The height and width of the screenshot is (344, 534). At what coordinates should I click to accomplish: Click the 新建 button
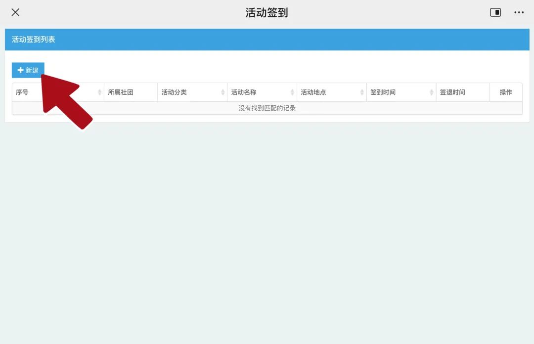28,70
